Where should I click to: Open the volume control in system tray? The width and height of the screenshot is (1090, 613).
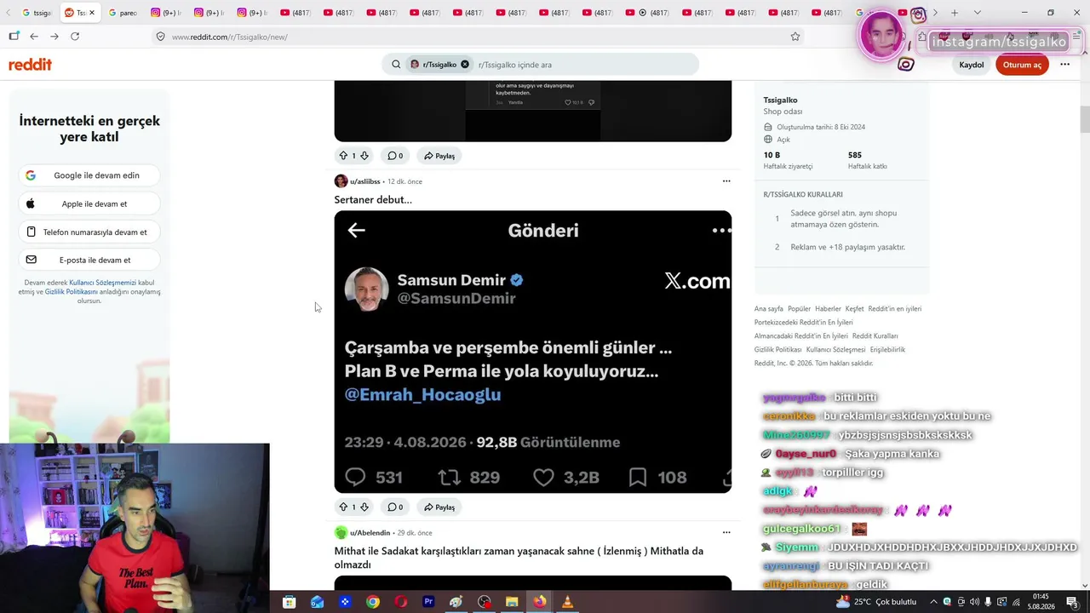[x=974, y=602]
